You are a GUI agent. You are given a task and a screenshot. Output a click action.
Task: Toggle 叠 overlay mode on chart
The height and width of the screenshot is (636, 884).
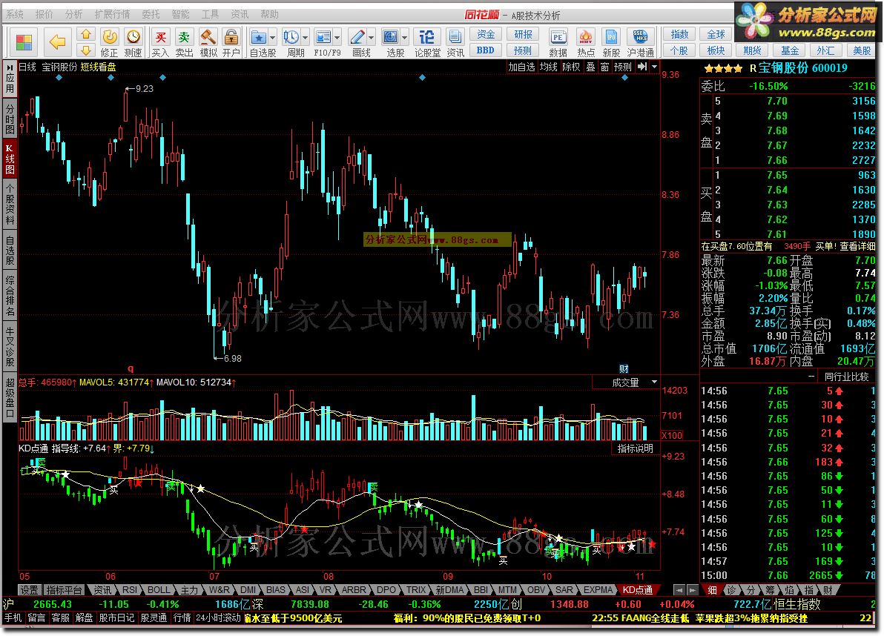pos(590,67)
